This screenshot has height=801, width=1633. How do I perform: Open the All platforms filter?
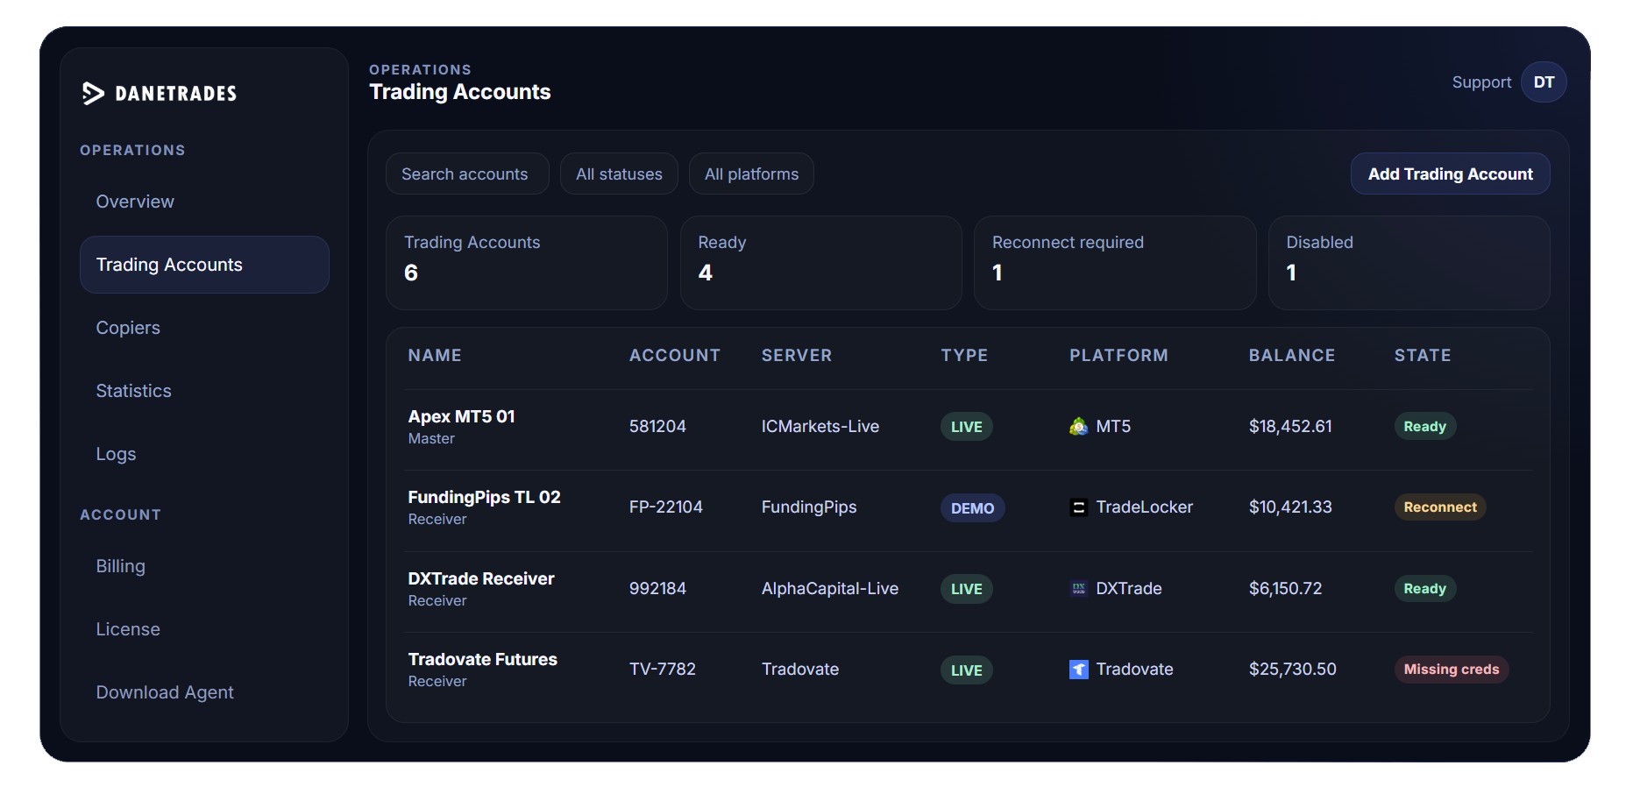click(751, 174)
